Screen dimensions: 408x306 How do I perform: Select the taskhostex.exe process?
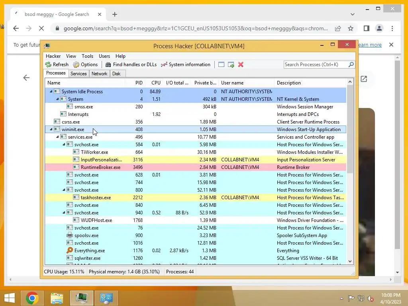click(x=196, y=198)
